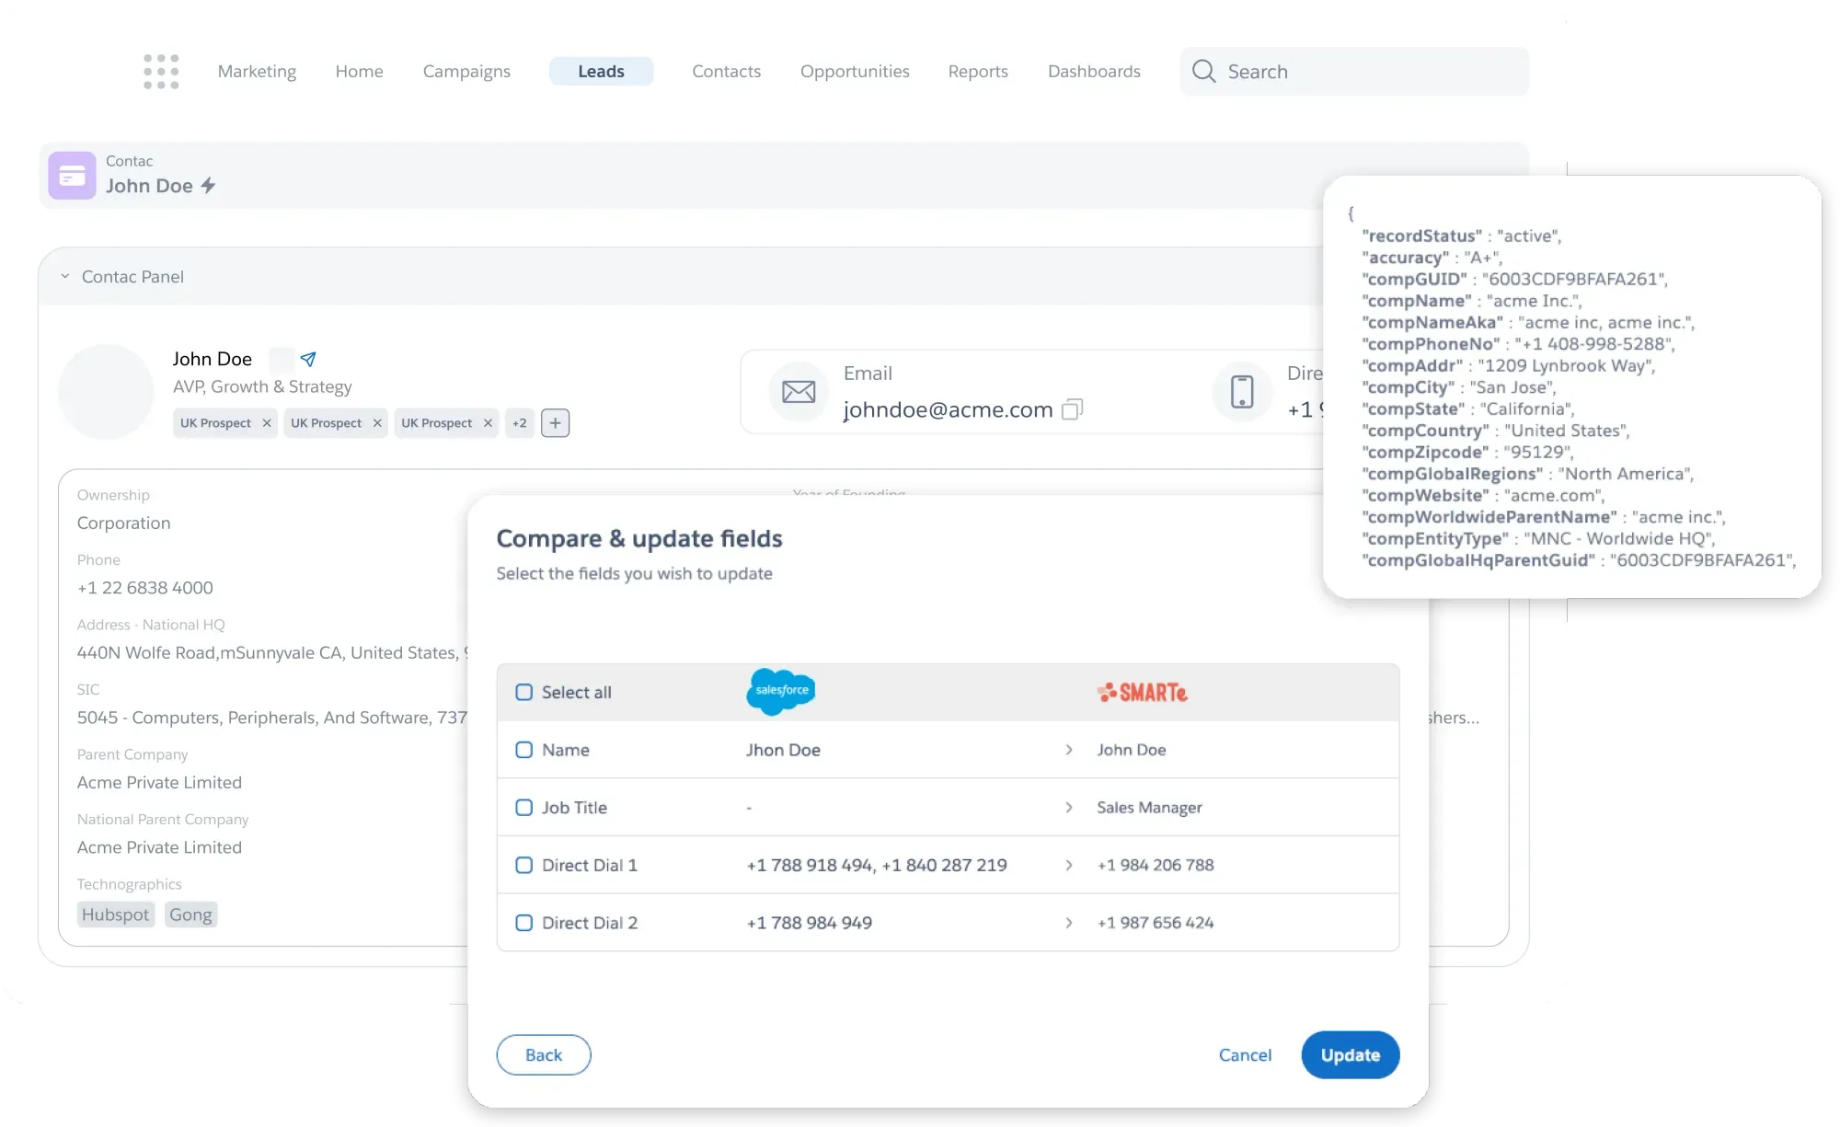Open the Opportunities tab
Image resolution: width=1840 pixels, height=1127 pixels.
pyautogui.click(x=855, y=71)
